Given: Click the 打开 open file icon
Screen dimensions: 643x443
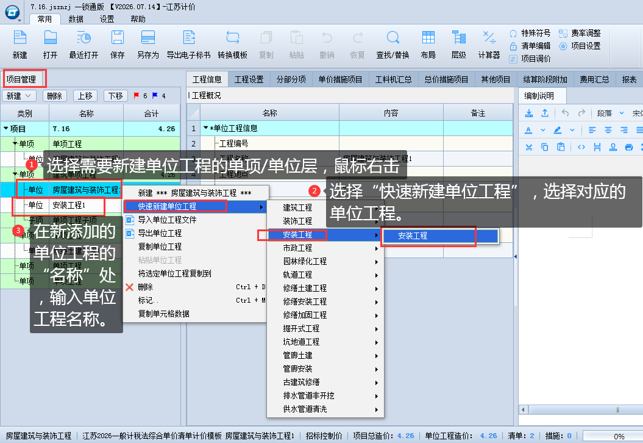Looking at the screenshot, I should pos(50,37).
